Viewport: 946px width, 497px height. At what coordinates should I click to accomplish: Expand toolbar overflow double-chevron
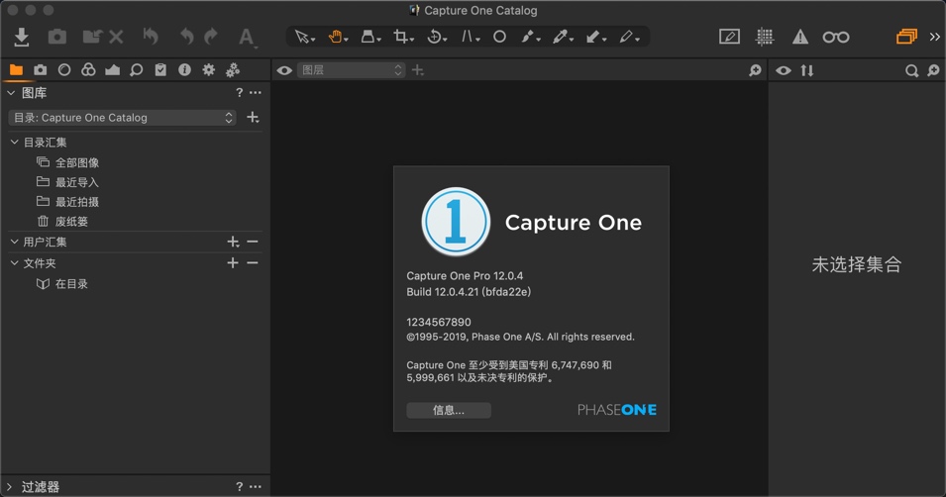coord(934,37)
